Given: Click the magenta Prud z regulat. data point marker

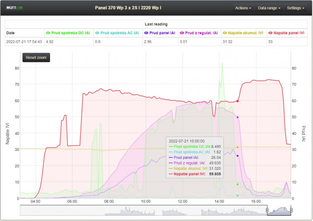Looking at the screenshot, I should (237, 117).
